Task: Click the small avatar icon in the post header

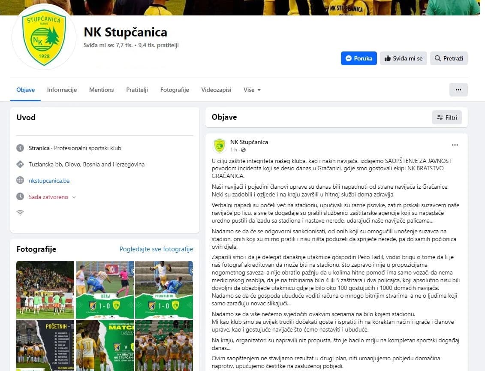Action: pyautogui.click(x=219, y=146)
